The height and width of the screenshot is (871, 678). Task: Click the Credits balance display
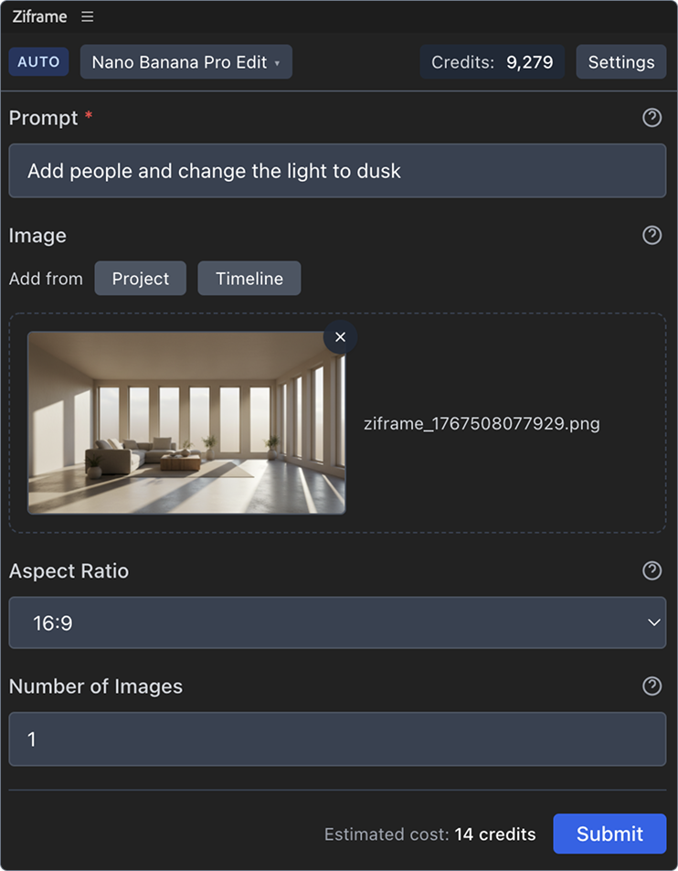click(492, 62)
